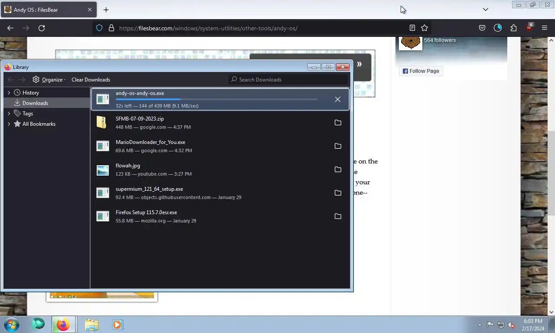Click the browser forward button
Viewport: 555px width, 333px height.
tap(26, 28)
